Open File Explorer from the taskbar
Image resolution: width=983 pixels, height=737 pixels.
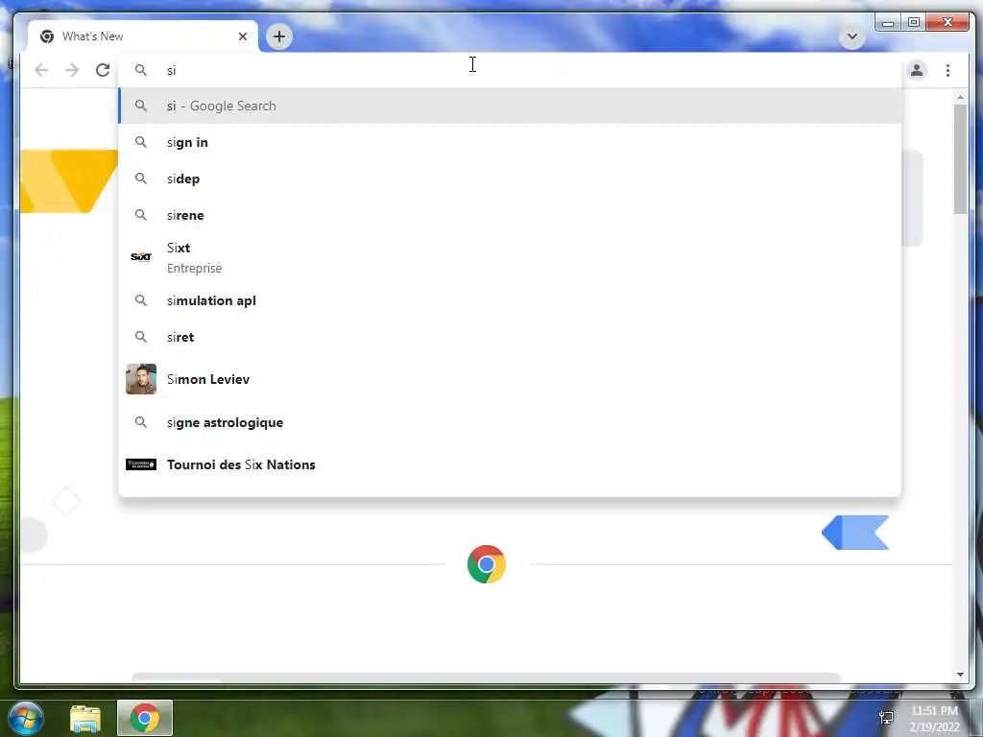tap(85, 718)
